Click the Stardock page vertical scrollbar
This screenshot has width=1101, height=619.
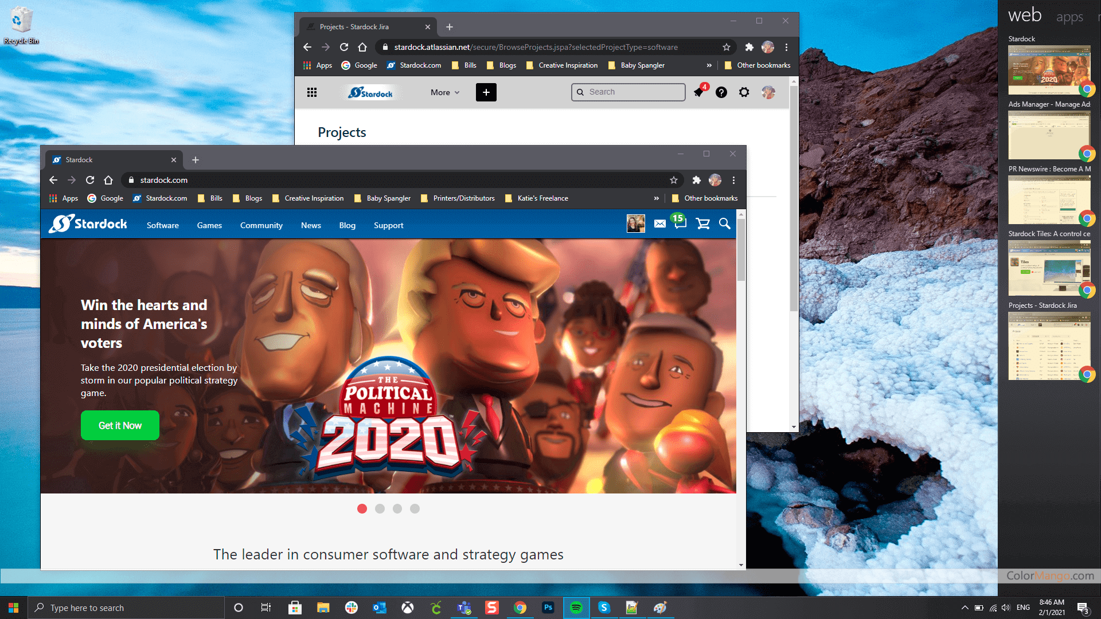[741, 250]
